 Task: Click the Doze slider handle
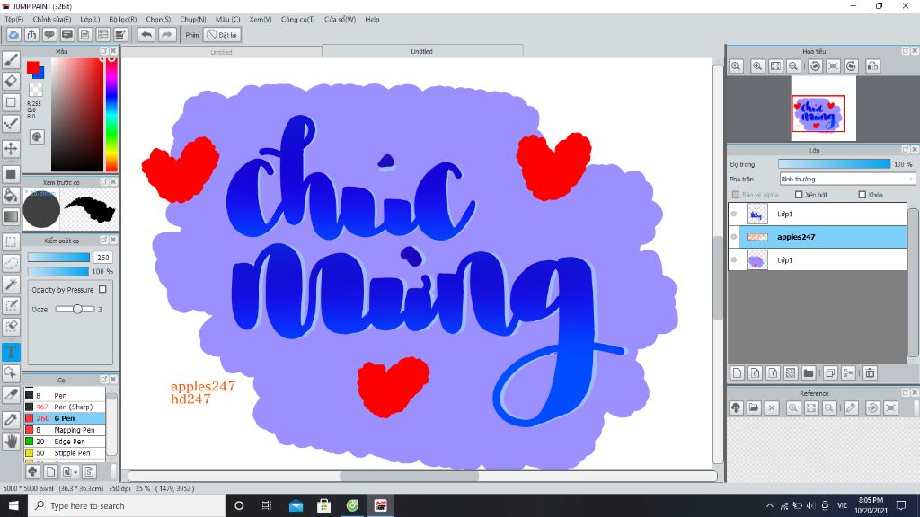point(77,309)
